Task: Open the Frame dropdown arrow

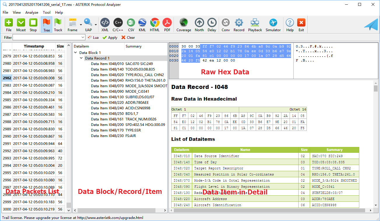Action: click(81, 24)
